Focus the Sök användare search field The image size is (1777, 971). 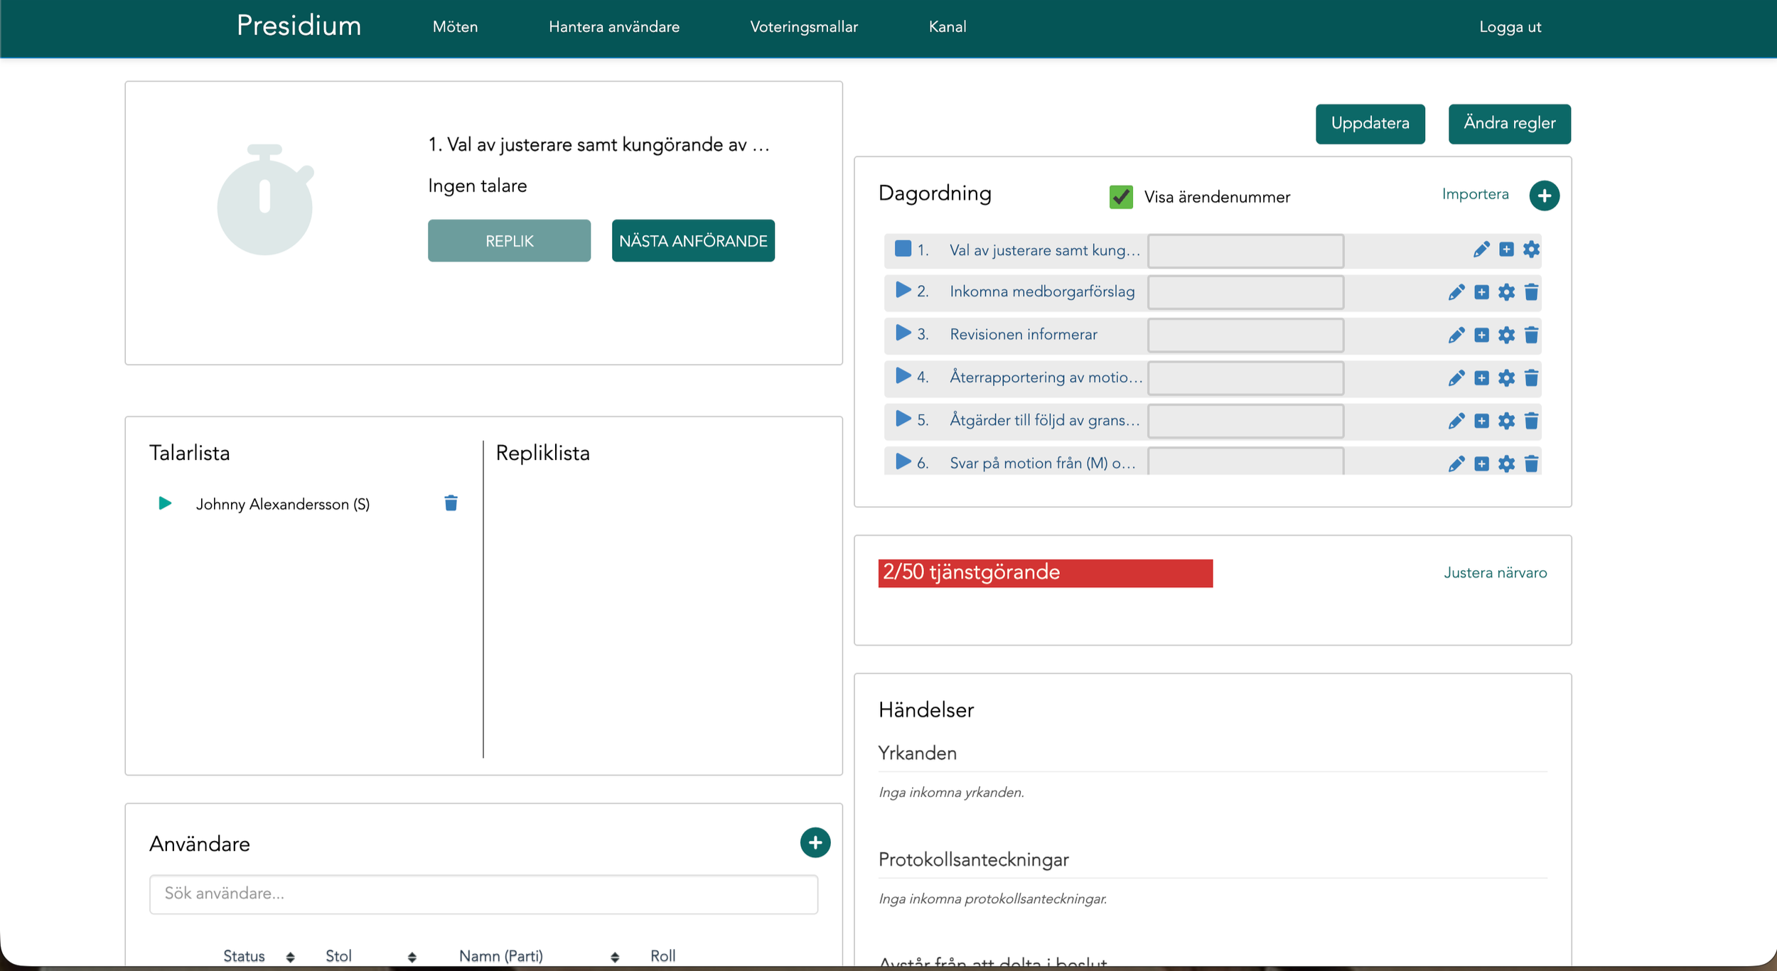[483, 894]
